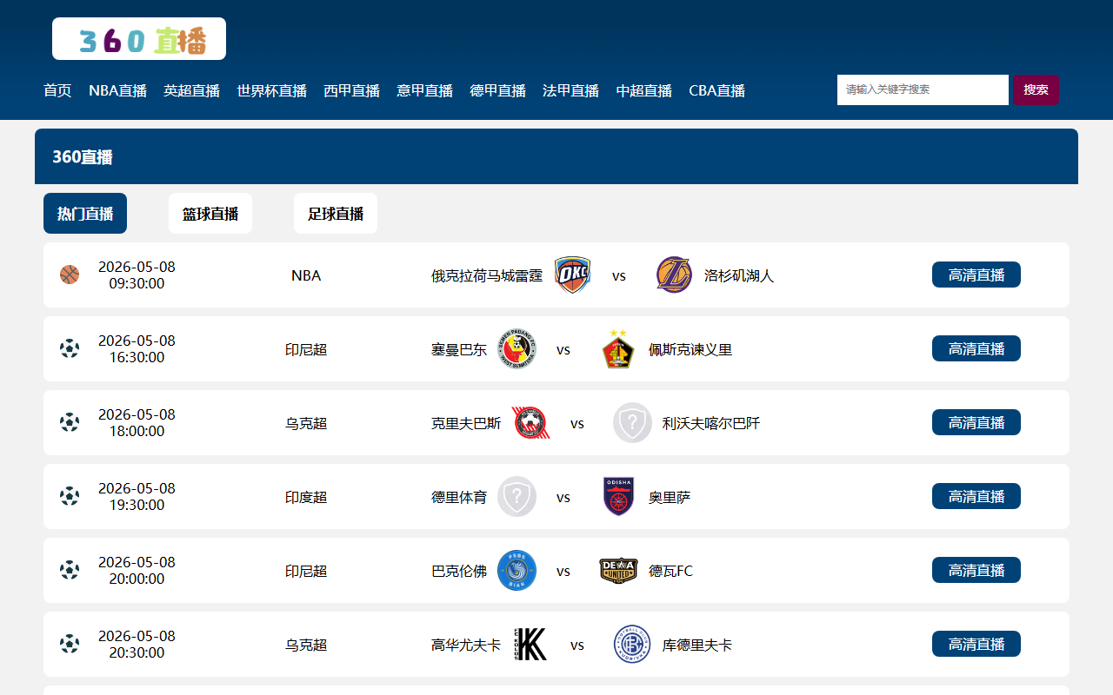This screenshot has height=695, width=1113.
Task: Open 高清直播 for 巴克伦佛 vs 德瓦FC
Action: pyautogui.click(x=976, y=570)
